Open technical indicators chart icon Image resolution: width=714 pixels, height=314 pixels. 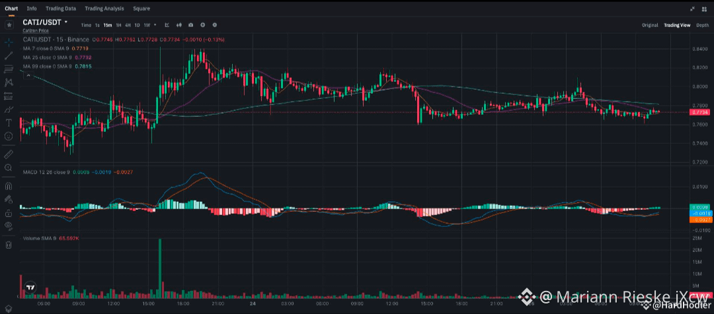click(167, 25)
